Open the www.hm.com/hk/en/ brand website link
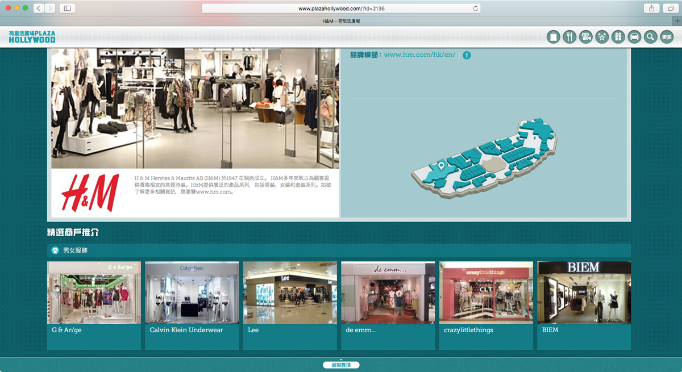The width and height of the screenshot is (682, 372). click(419, 55)
